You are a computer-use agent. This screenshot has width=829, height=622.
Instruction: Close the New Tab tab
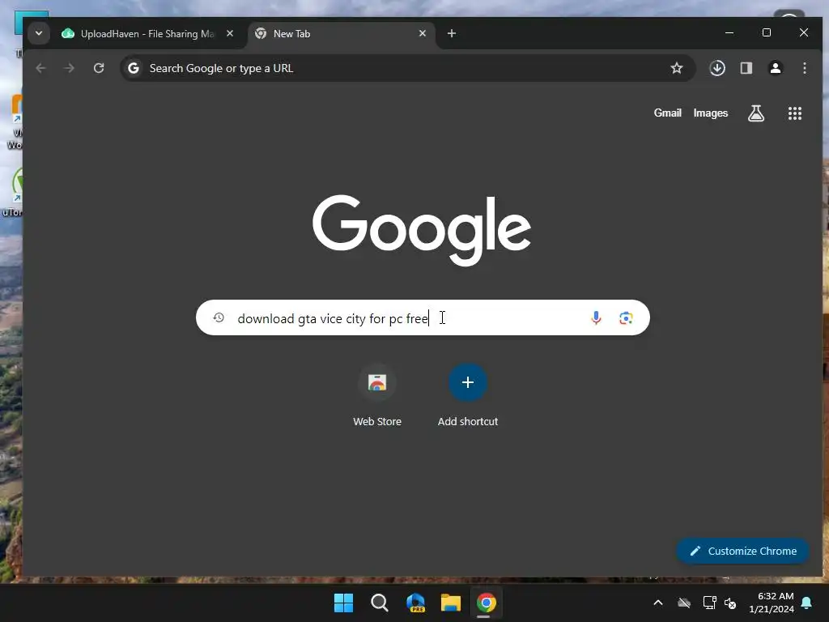point(423,33)
